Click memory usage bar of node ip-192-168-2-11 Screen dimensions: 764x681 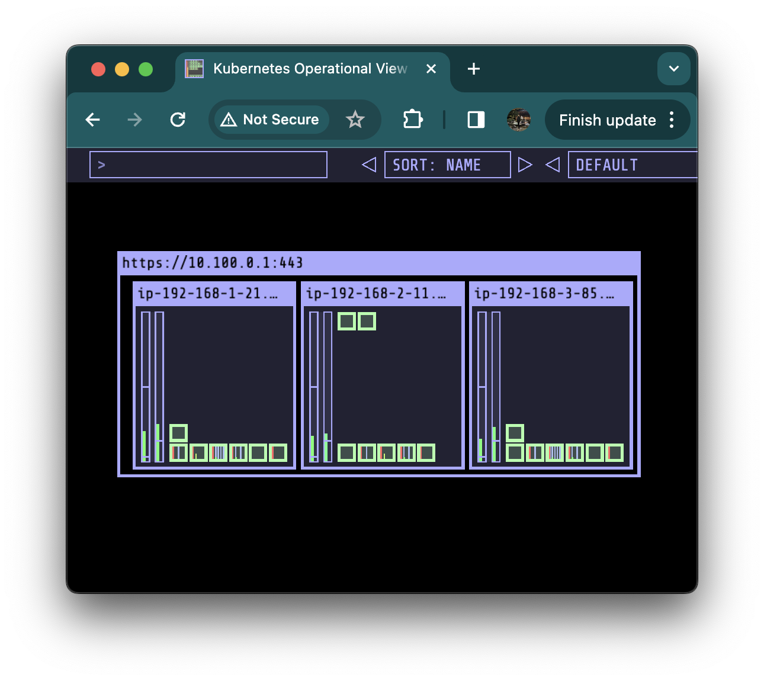(x=328, y=387)
